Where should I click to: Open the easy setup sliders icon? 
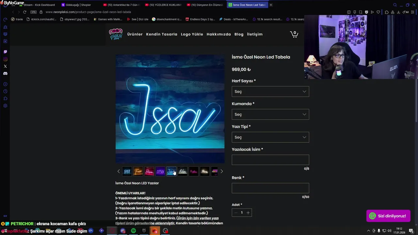pyautogui.click(x=413, y=12)
